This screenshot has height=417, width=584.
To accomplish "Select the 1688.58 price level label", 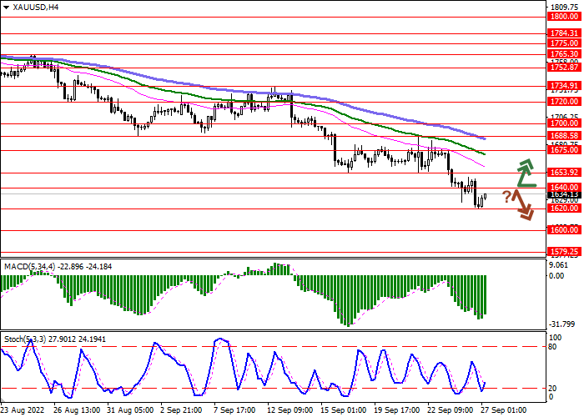I will (x=564, y=136).
